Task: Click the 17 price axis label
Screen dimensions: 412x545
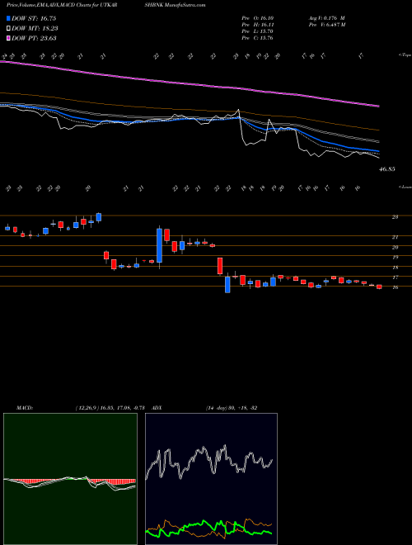Action: pyautogui.click(x=395, y=277)
